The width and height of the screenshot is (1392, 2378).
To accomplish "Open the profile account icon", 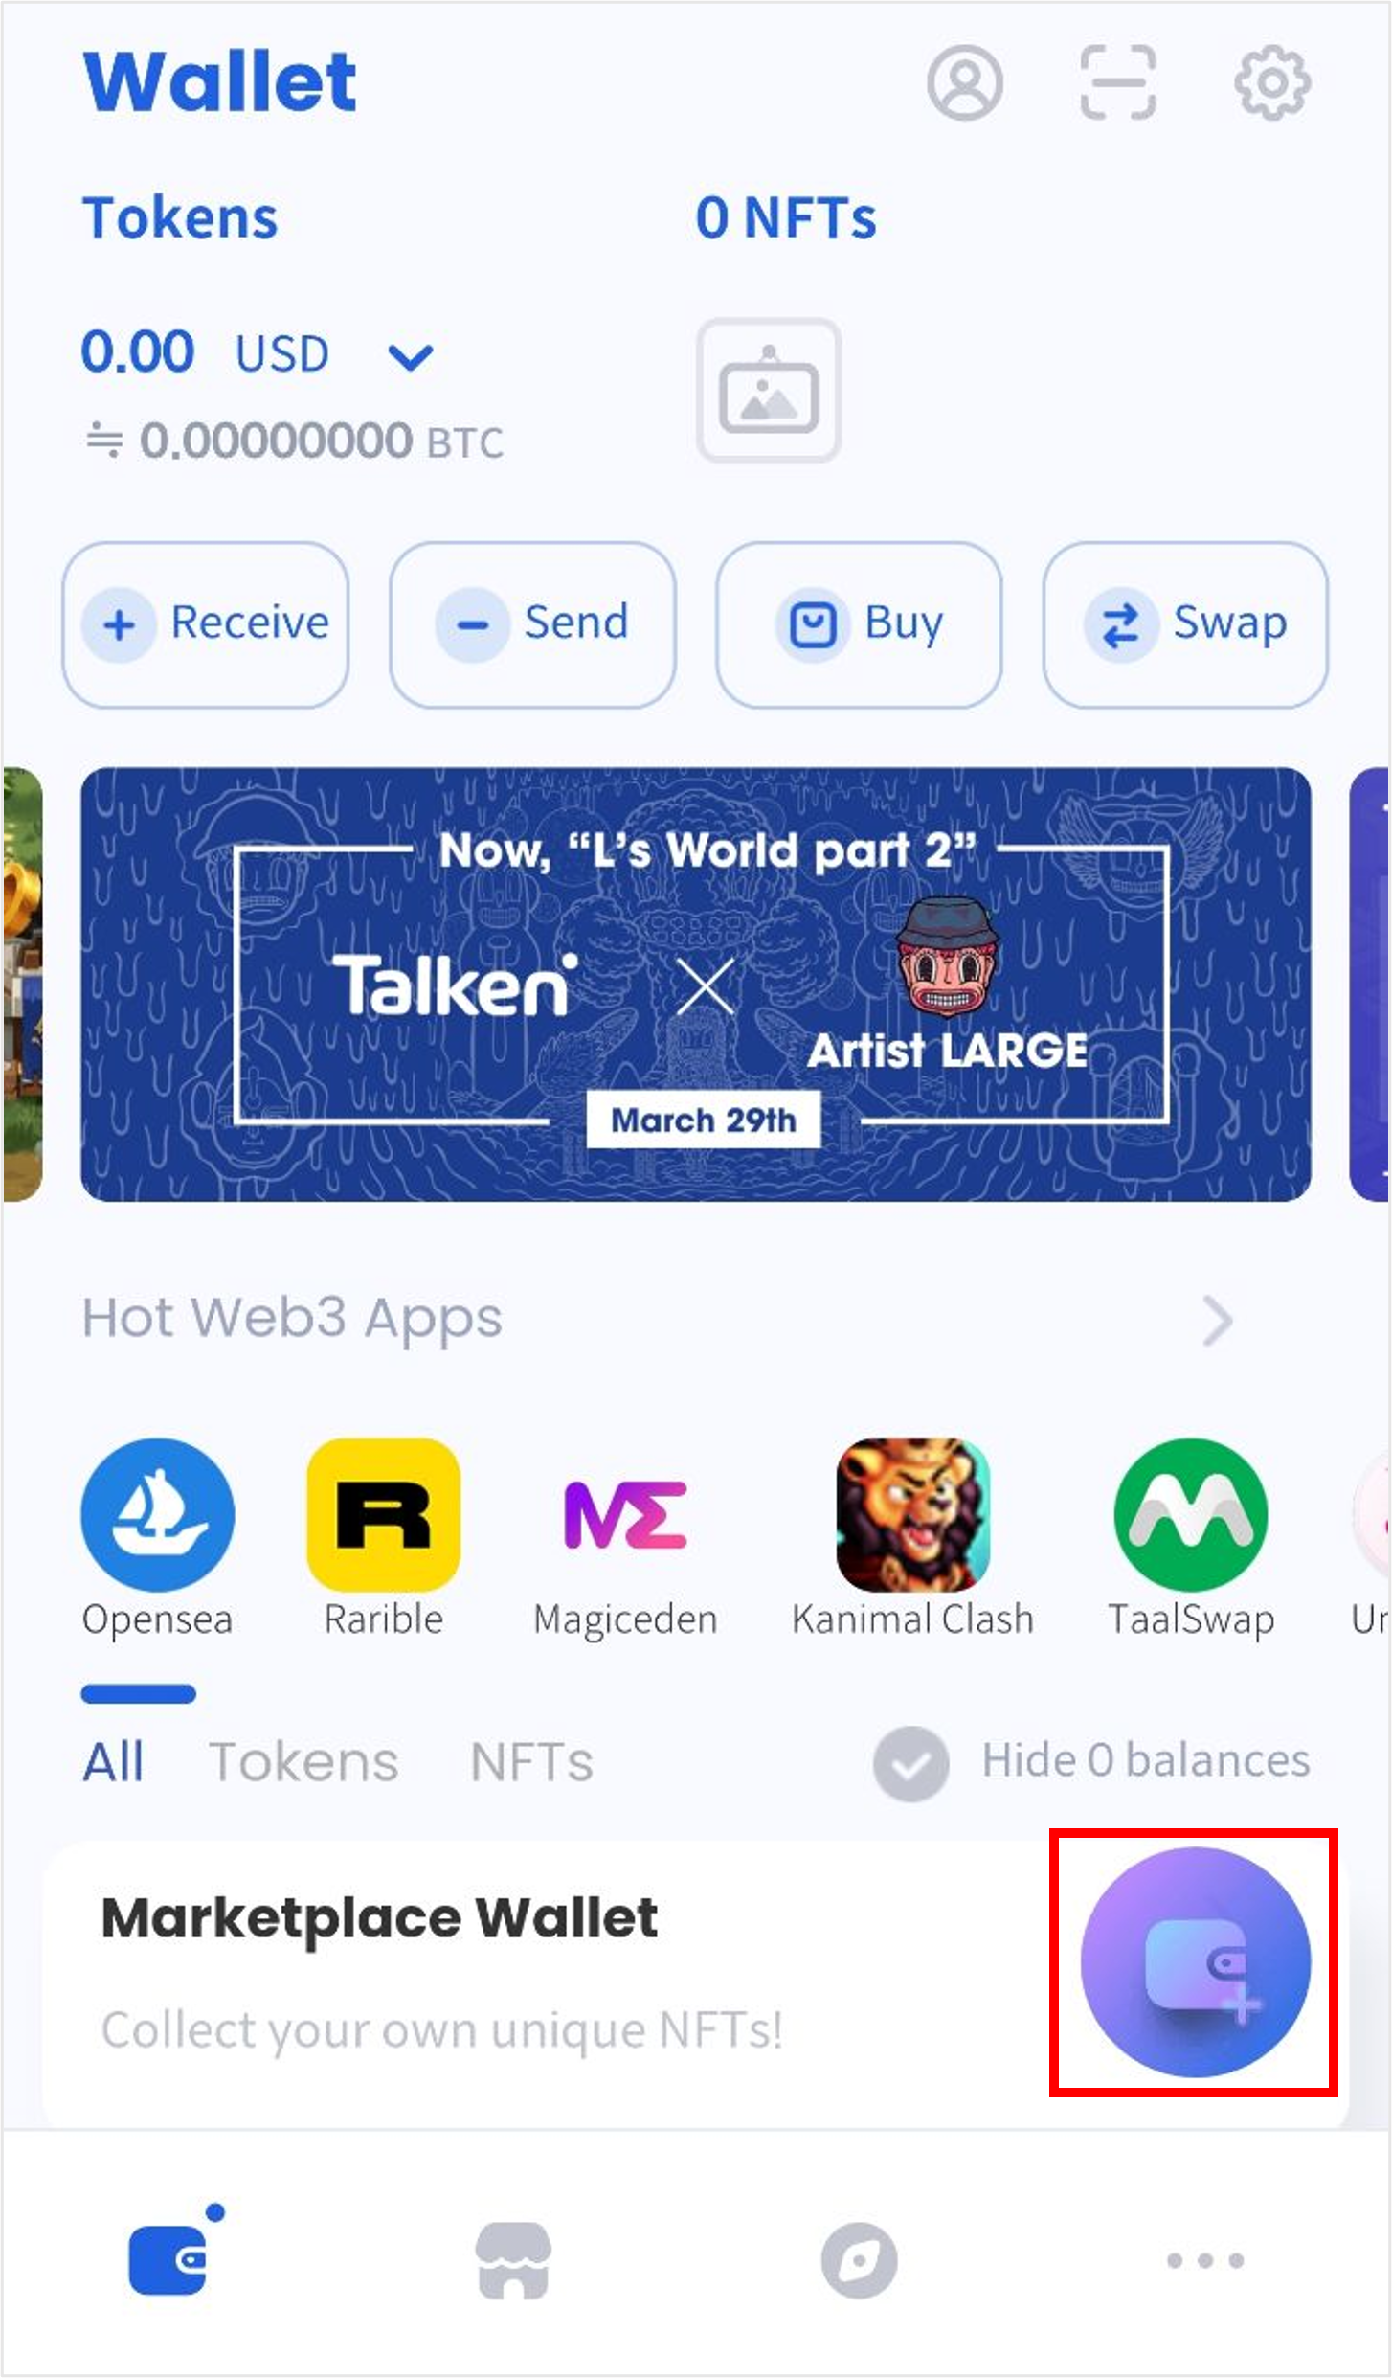I will coord(964,82).
